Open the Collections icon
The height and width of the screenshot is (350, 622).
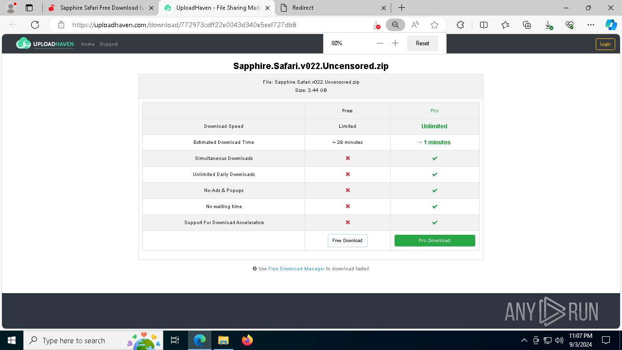527,25
